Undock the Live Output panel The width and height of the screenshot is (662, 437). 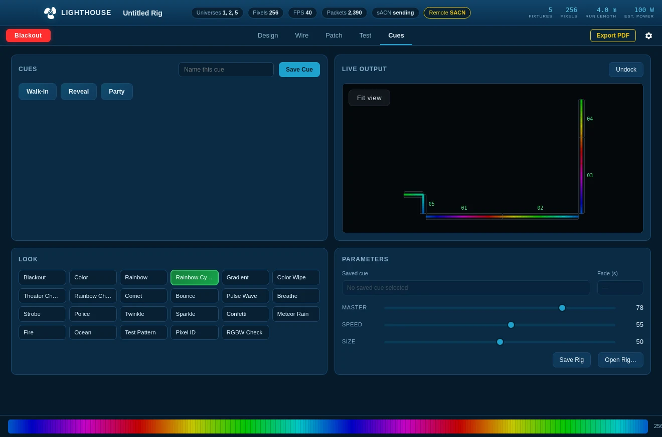click(626, 70)
